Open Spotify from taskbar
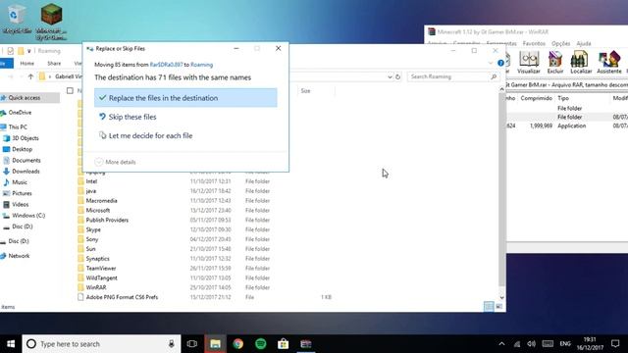The image size is (628, 353). tap(261, 344)
